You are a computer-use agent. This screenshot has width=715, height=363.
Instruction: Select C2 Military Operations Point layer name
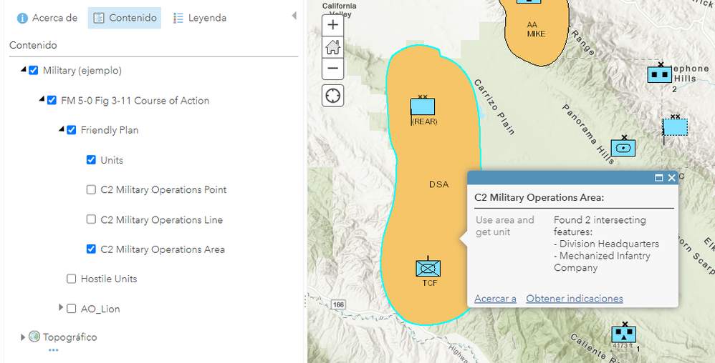click(163, 189)
